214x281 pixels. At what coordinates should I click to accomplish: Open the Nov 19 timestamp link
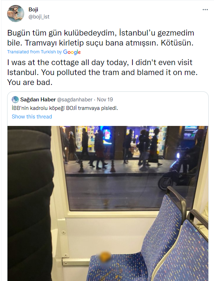[x=105, y=100]
